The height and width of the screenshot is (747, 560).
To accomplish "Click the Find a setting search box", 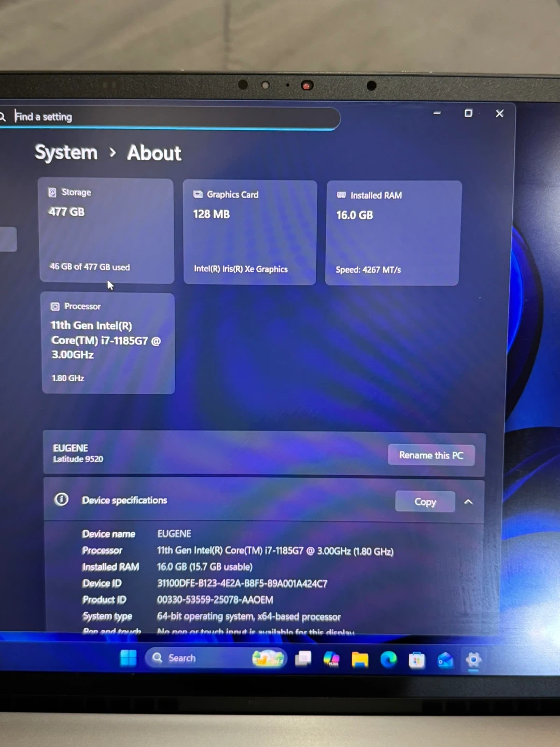I will 171,117.
